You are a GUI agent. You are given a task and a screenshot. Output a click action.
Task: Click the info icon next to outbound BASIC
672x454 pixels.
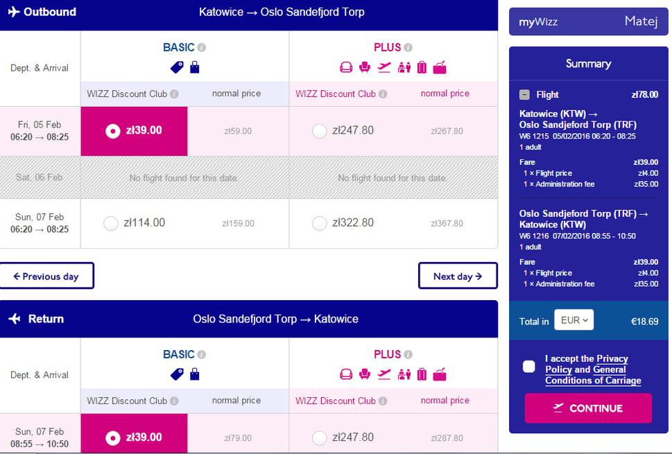point(201,48)
